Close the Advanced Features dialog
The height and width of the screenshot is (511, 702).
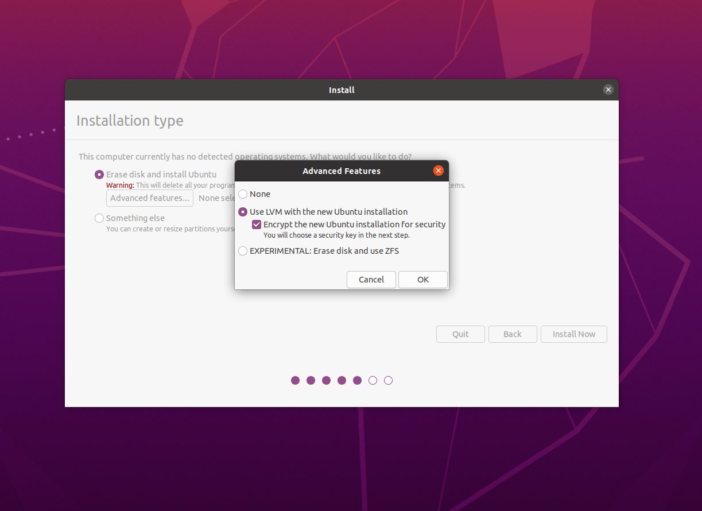click(439, 171)
